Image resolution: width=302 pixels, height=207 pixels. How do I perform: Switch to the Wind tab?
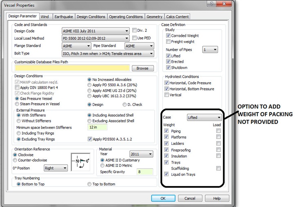pos(44,17)
